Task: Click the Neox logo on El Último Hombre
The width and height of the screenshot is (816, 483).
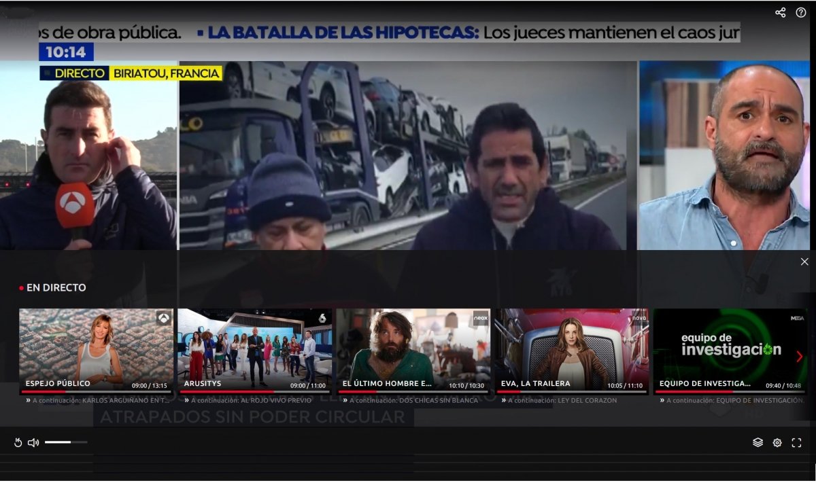Action: coord(481,318)
